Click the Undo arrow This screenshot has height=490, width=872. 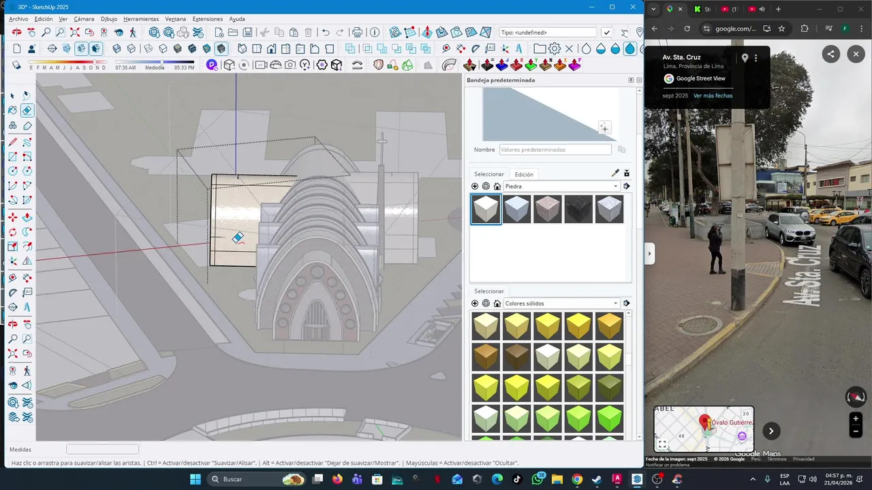[x=326, y=32]
